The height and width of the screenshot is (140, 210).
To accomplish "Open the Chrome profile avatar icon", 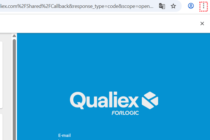I will 191,6.
